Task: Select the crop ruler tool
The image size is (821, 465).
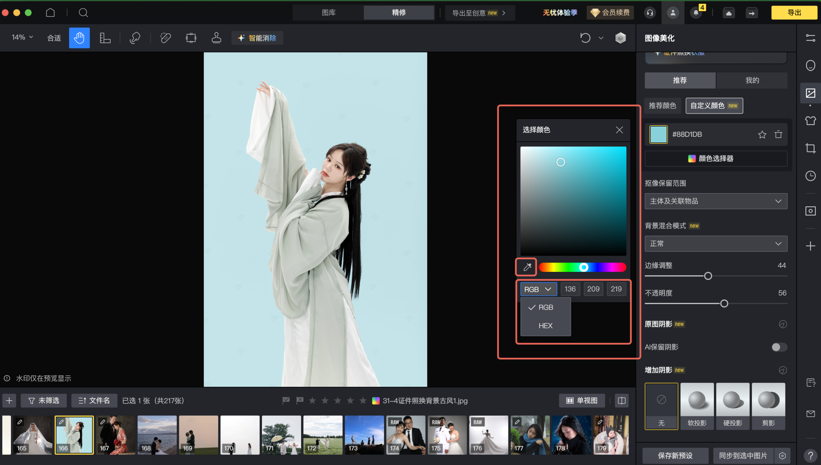Action: click(105, 38)
